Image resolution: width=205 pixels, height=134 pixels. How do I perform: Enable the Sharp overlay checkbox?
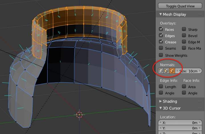(x=184, y=29)
